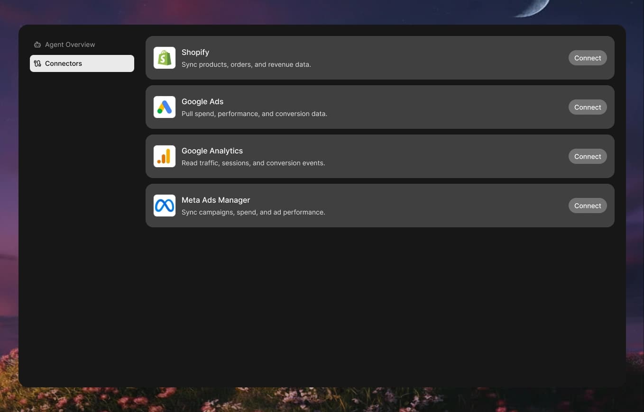Connect the Google Ads integration
The height and width of the screenshot is (412, 644).
[x=588, y=107]
